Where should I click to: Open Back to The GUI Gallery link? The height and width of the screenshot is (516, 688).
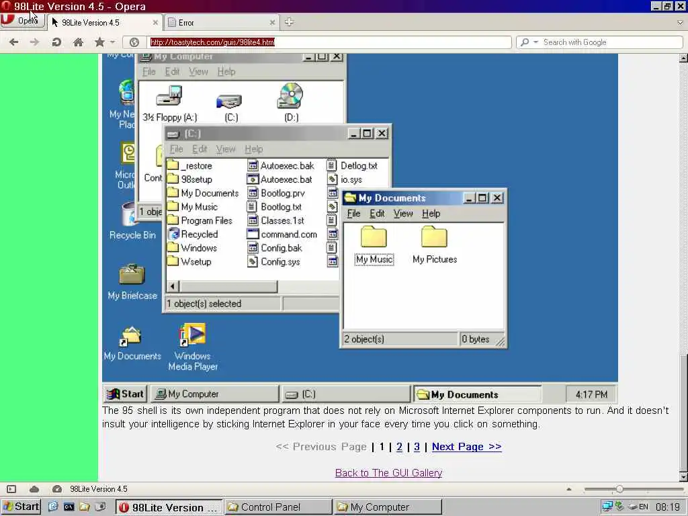click(x=388, y=473)
